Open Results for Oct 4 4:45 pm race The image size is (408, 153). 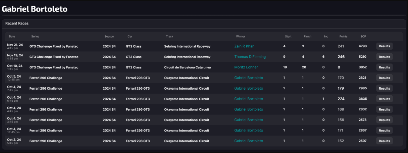point(384,109)
